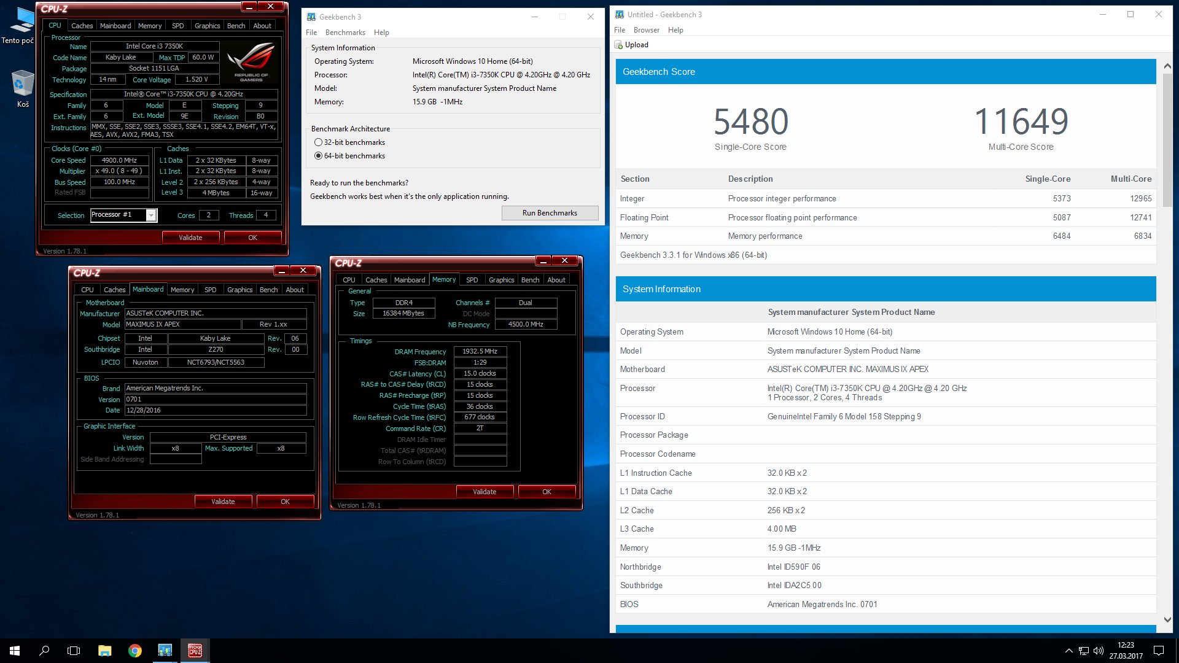Open About tab in Memory CPU-Z window

coord(556,280)
